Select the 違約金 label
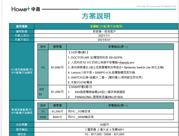 tap(22, 134)
